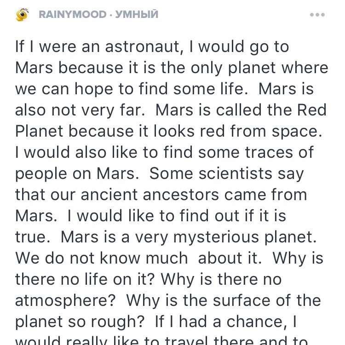Click the word 'traces' in the answer

pos(269,152)
